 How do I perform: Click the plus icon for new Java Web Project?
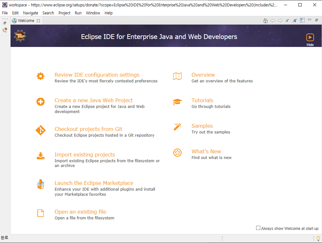click(x=41, y=102)
